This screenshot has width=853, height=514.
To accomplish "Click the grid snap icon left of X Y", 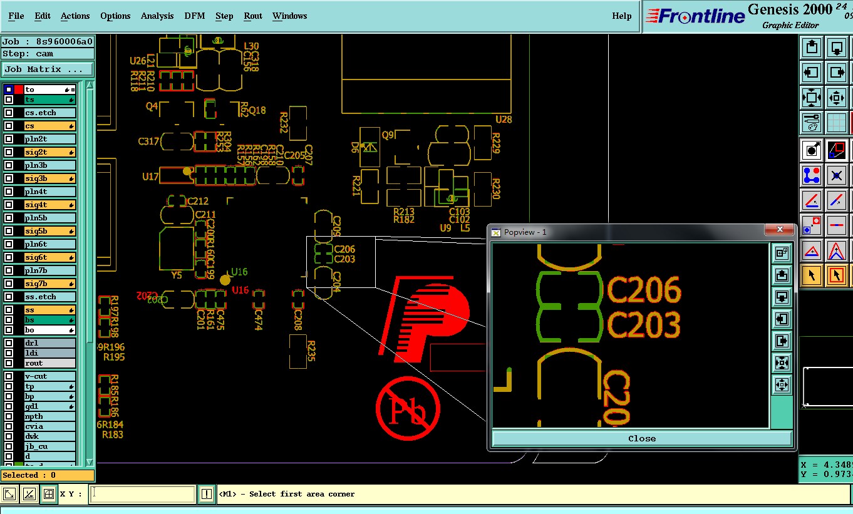I will pos(48,494).
